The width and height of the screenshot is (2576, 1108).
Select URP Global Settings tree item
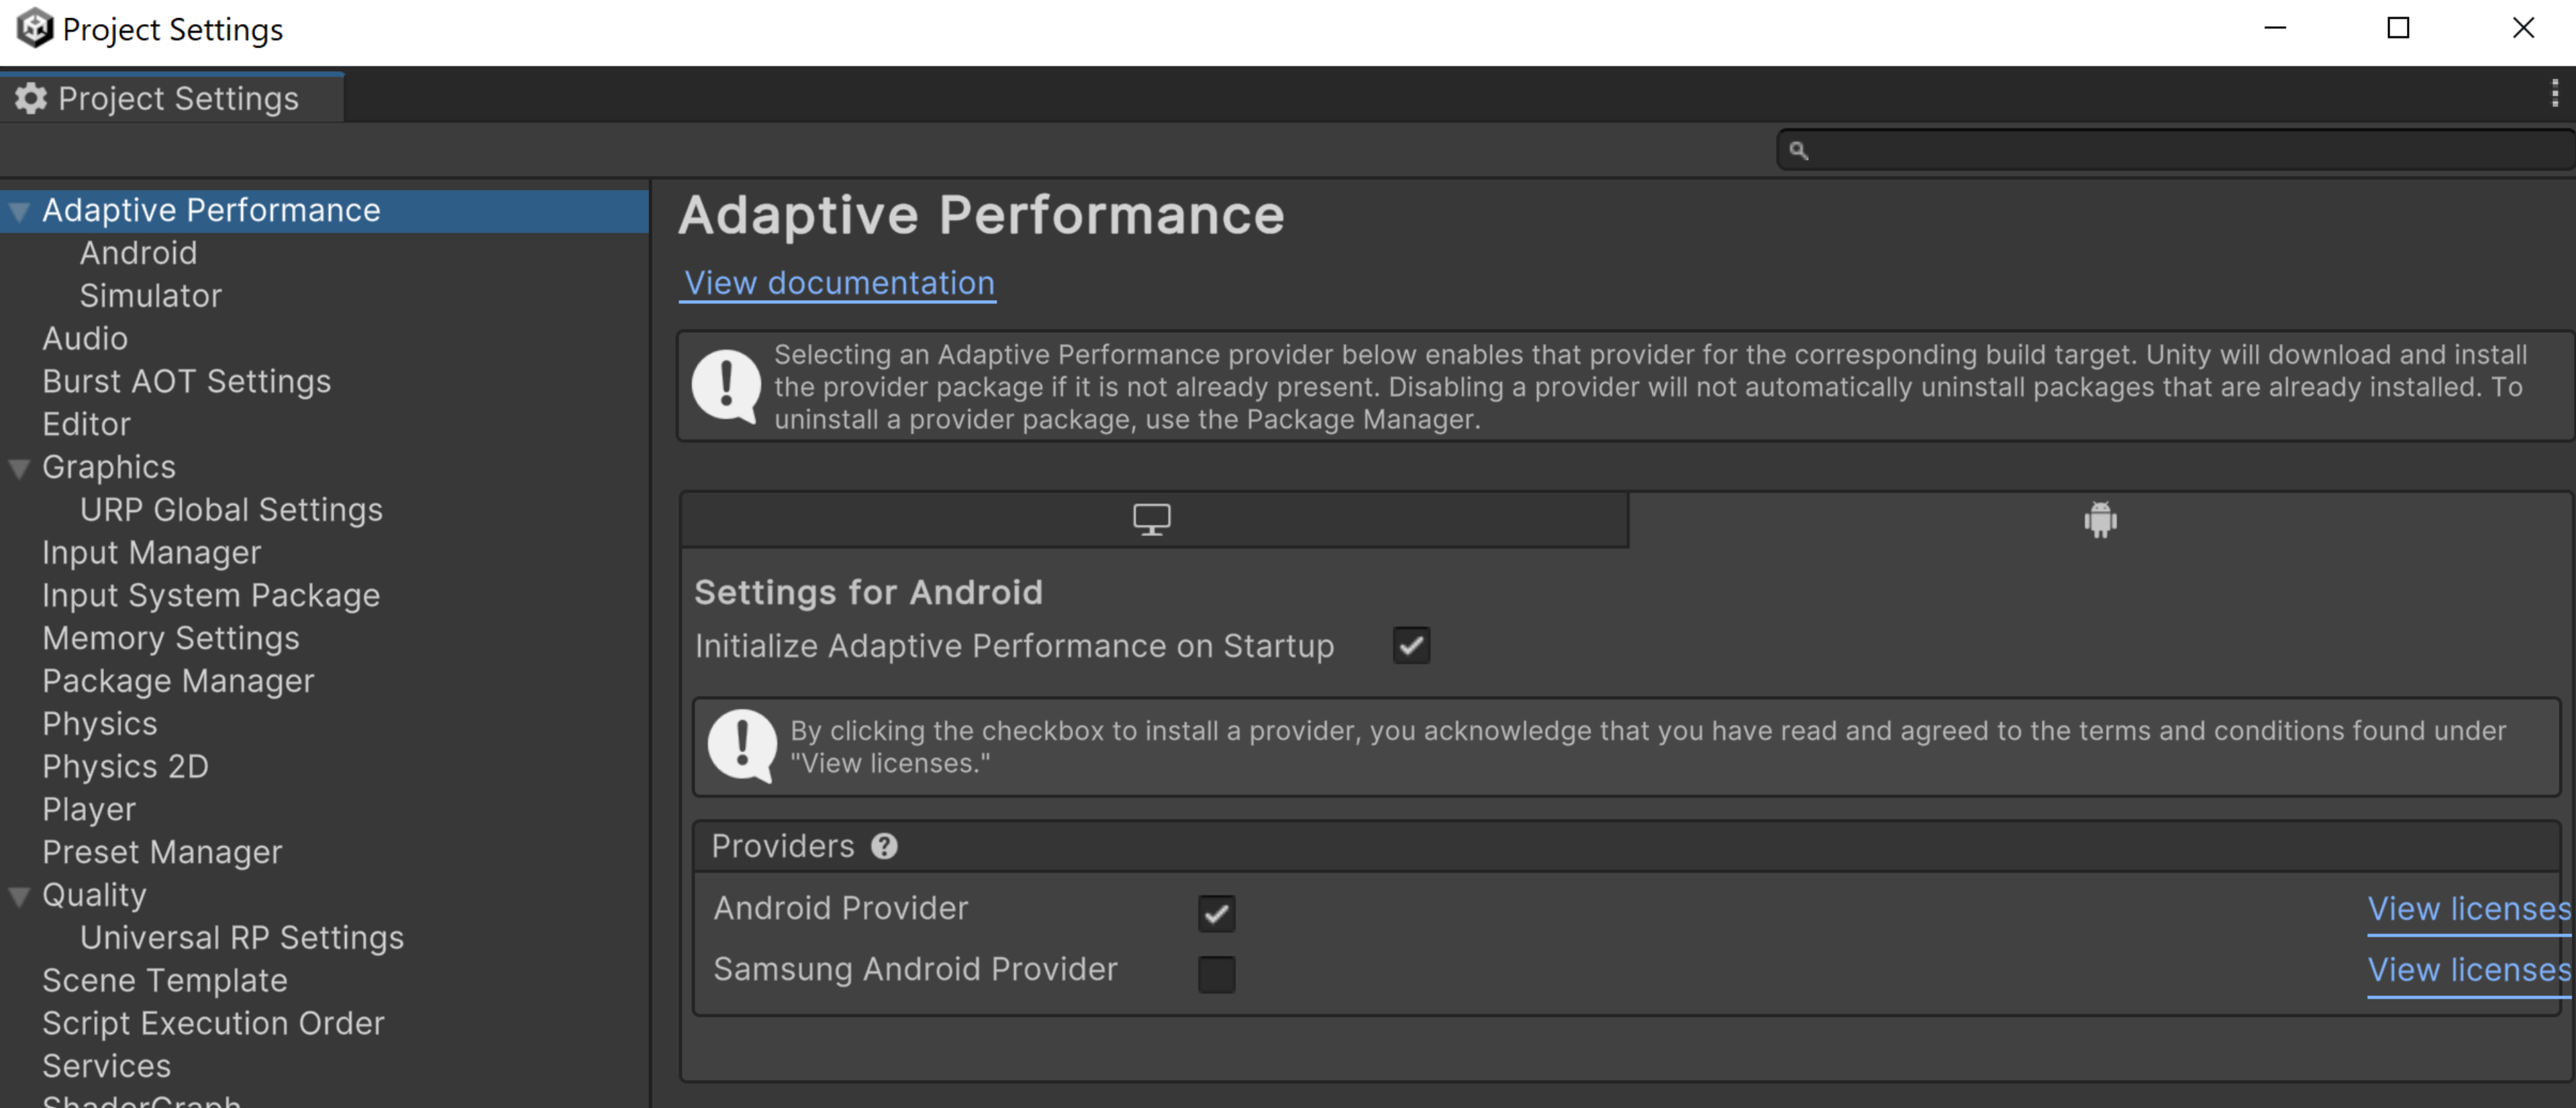pos(232,509)
